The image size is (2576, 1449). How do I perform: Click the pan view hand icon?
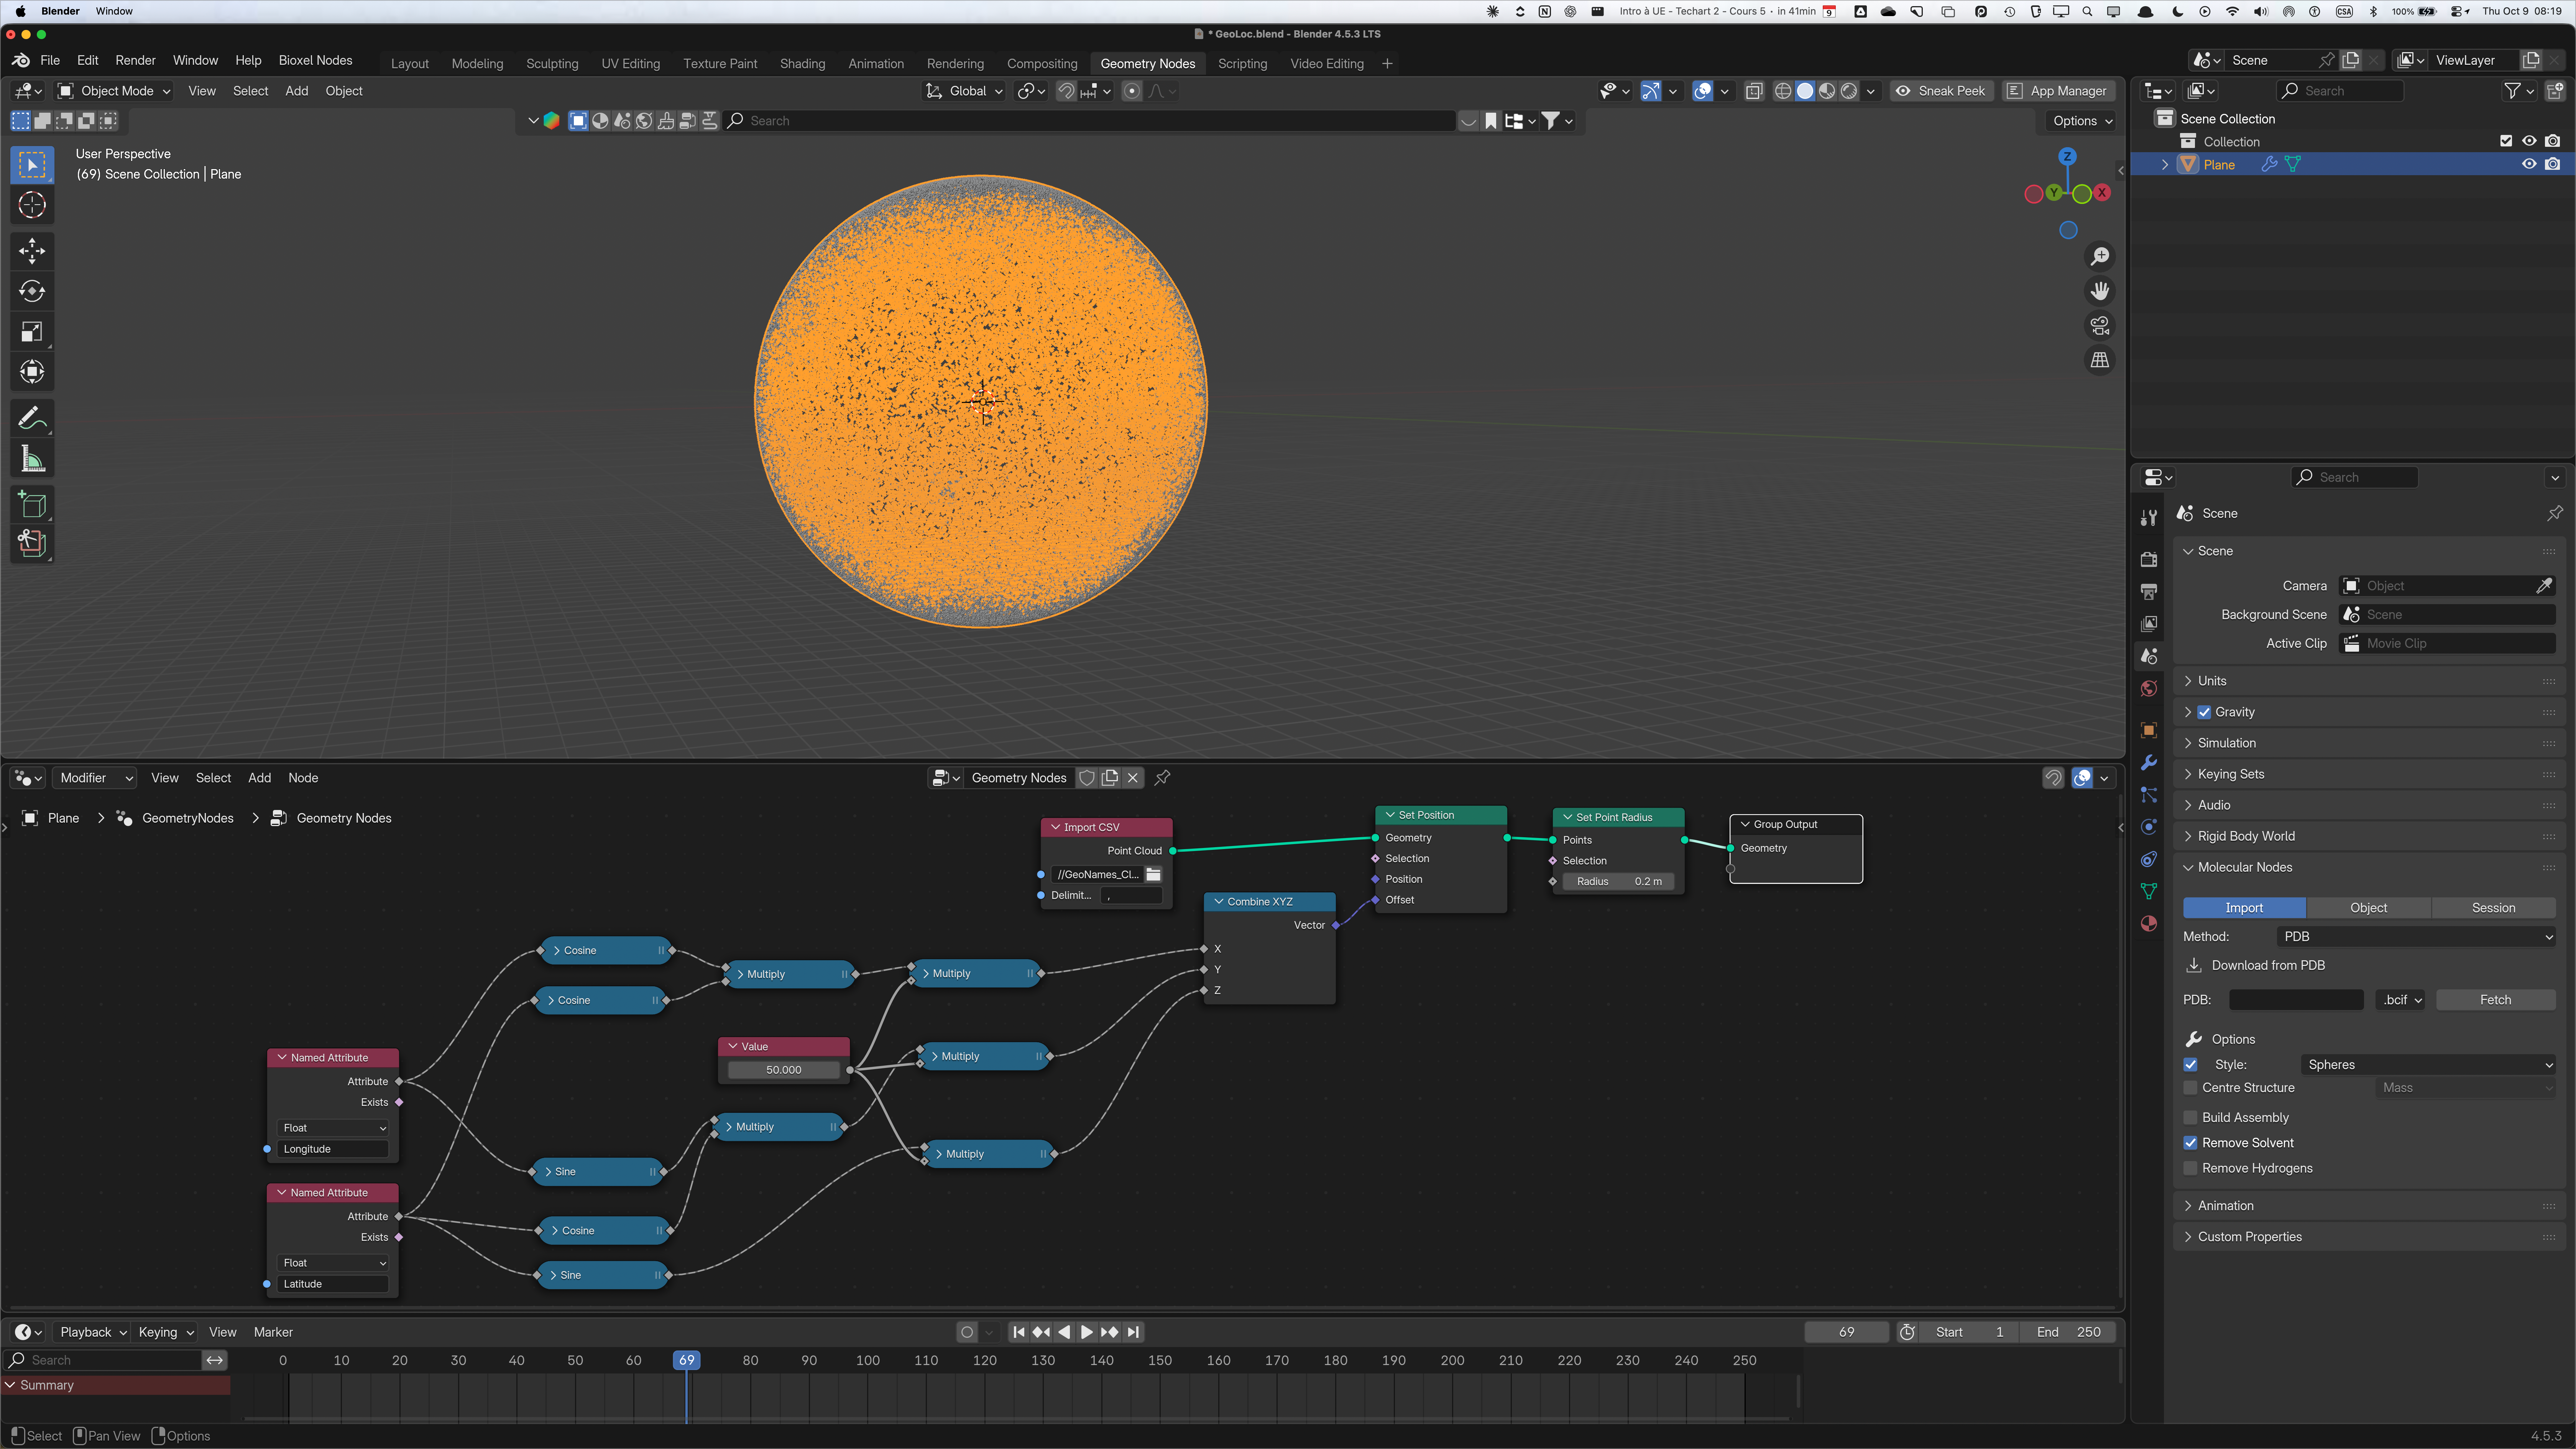2100,291
